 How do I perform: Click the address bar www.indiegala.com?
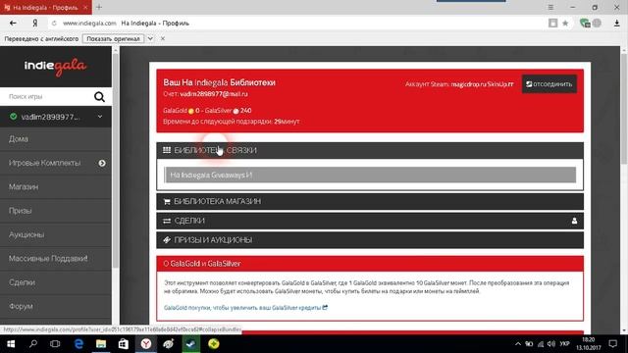[x=89, y=24]
